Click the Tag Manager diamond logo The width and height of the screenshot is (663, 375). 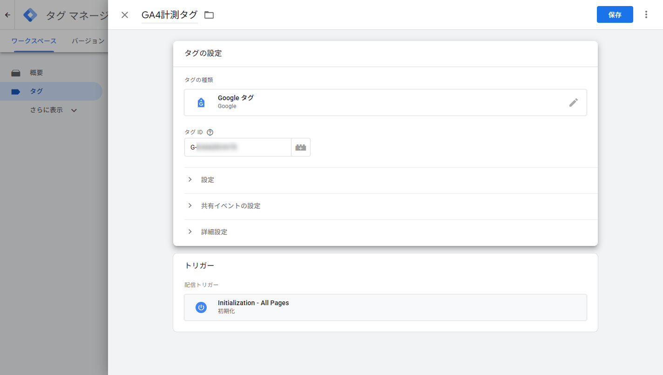30,15
